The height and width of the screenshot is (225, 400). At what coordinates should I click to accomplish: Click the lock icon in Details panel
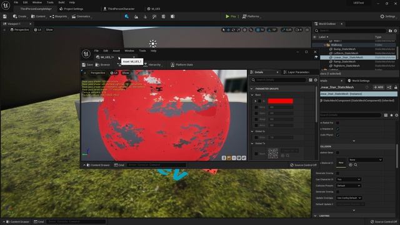coord(396,87)
